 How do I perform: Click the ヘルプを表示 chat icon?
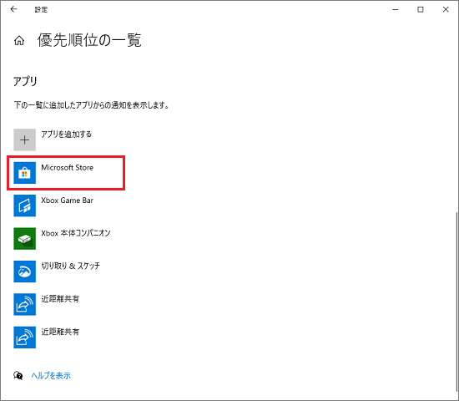click(18, 375)
